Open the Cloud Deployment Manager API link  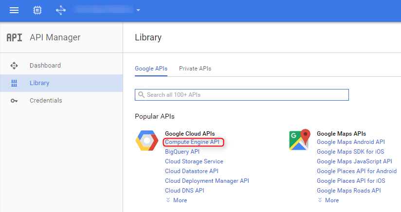pyautogui.click(x=207, y=181)
